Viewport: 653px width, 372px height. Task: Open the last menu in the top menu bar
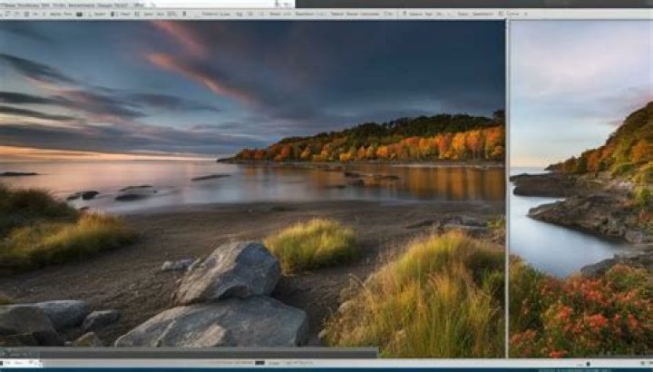139,5
